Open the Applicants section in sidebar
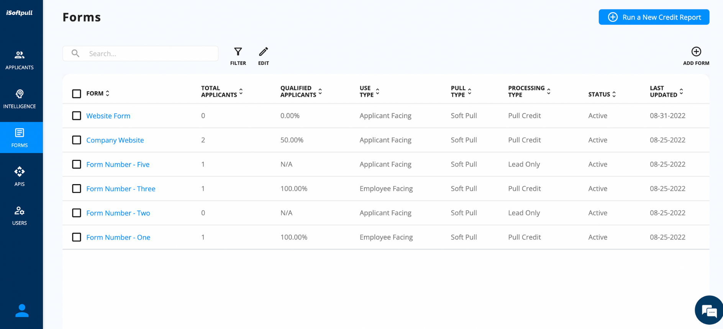The height and width of the screenshot is (329, 723). pyautogui.click(x=20, y=60)
